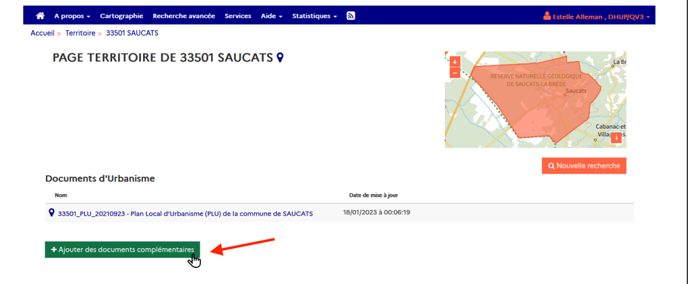Open the PLU de SAUCATS document link
688x284 pixels.
[185, 214]
